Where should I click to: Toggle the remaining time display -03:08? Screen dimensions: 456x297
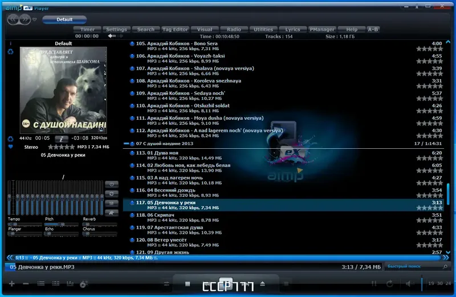pyautogui.click(x=80, y=138)
